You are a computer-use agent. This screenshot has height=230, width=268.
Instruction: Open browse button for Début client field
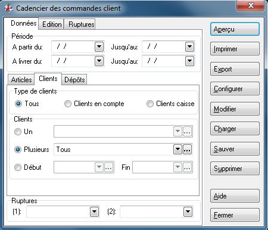(108, 167)
